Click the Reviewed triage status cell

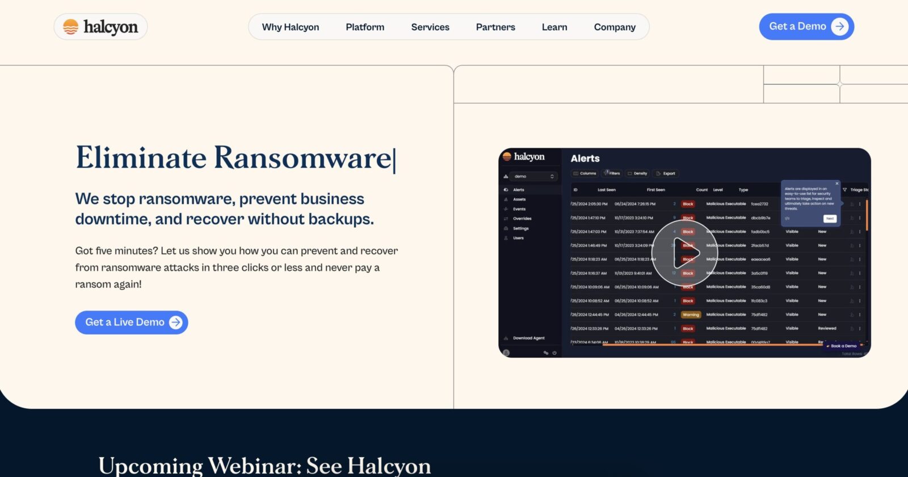827,328
